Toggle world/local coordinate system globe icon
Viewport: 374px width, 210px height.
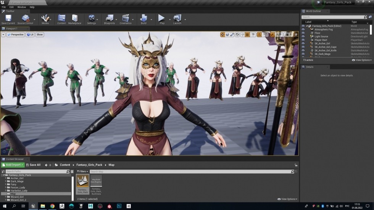[x=237, y=35]
